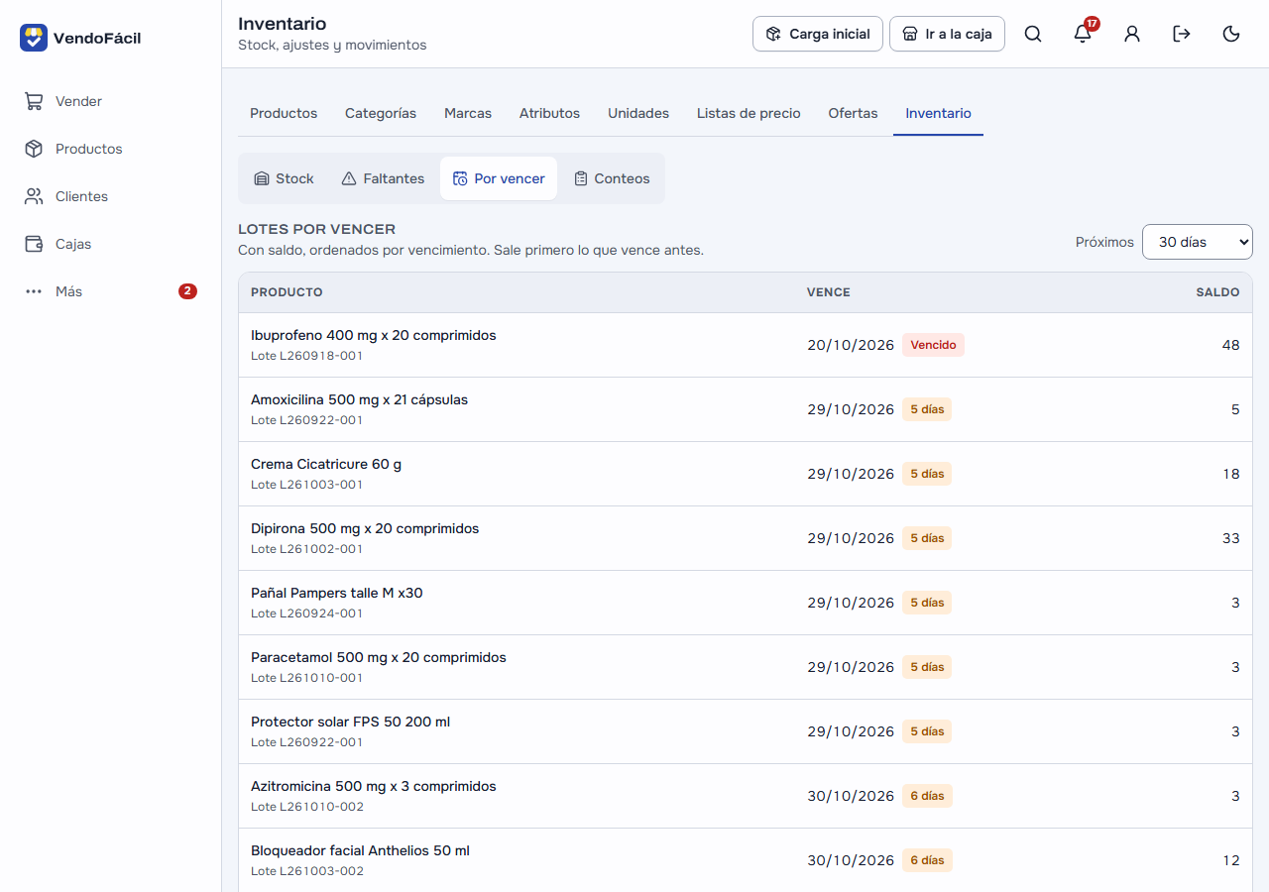
Task: Click the Ir a la caja store icon
Action: pos(910,34)
